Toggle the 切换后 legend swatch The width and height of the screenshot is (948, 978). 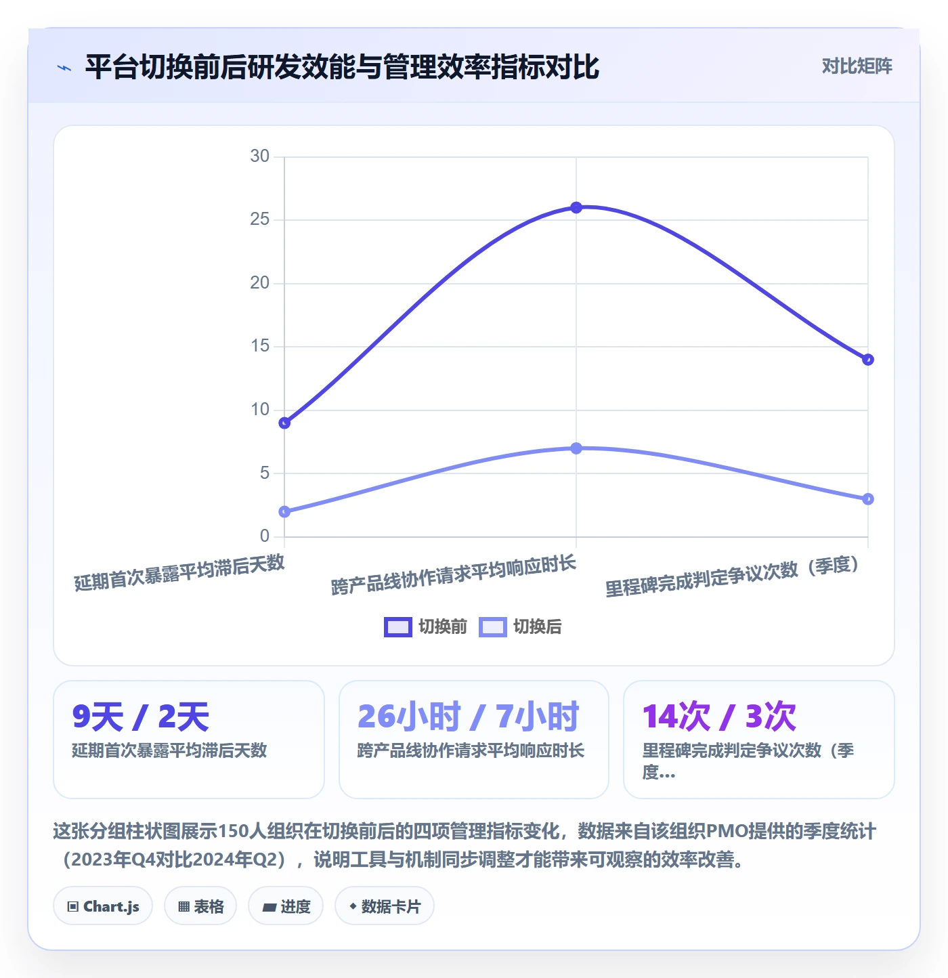coord(492,627)
